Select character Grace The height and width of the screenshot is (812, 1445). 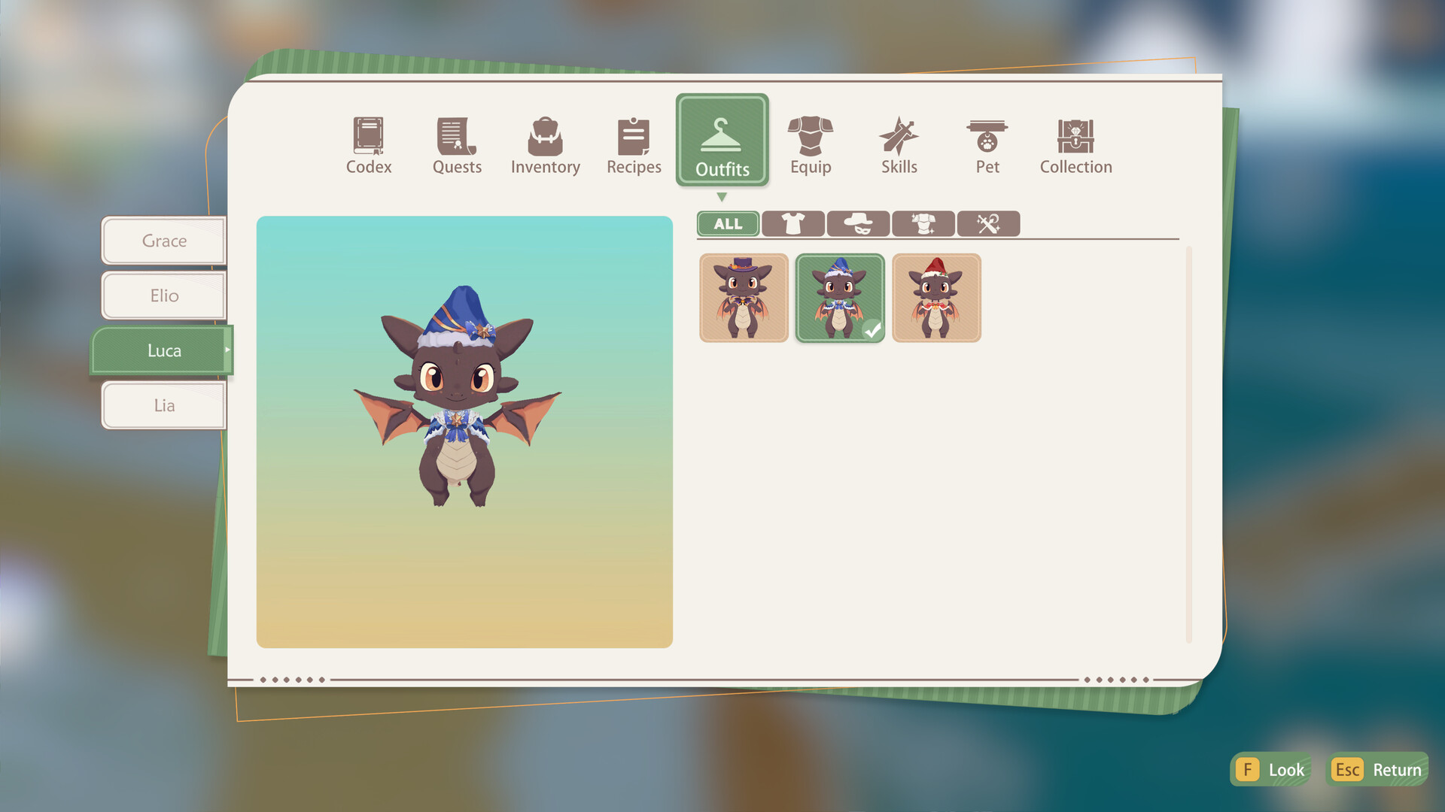pos(164,241)
